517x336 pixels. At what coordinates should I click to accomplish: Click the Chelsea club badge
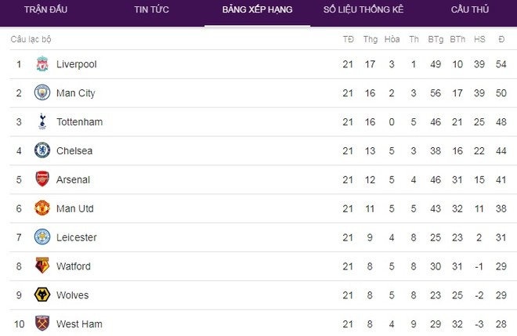[42, 150]
